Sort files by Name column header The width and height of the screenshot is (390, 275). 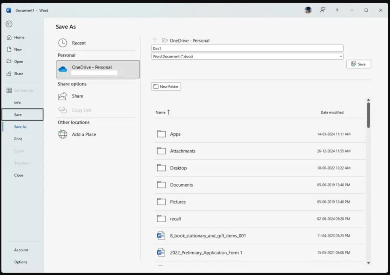(161, 112)
